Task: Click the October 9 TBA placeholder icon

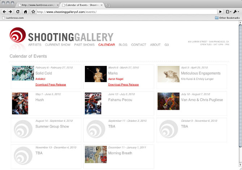Action: pyautogui.click(x=168, y=129)
